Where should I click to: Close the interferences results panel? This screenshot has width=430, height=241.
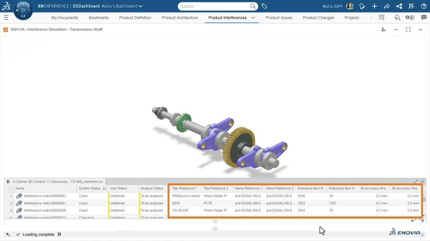(x=422, y=182)
